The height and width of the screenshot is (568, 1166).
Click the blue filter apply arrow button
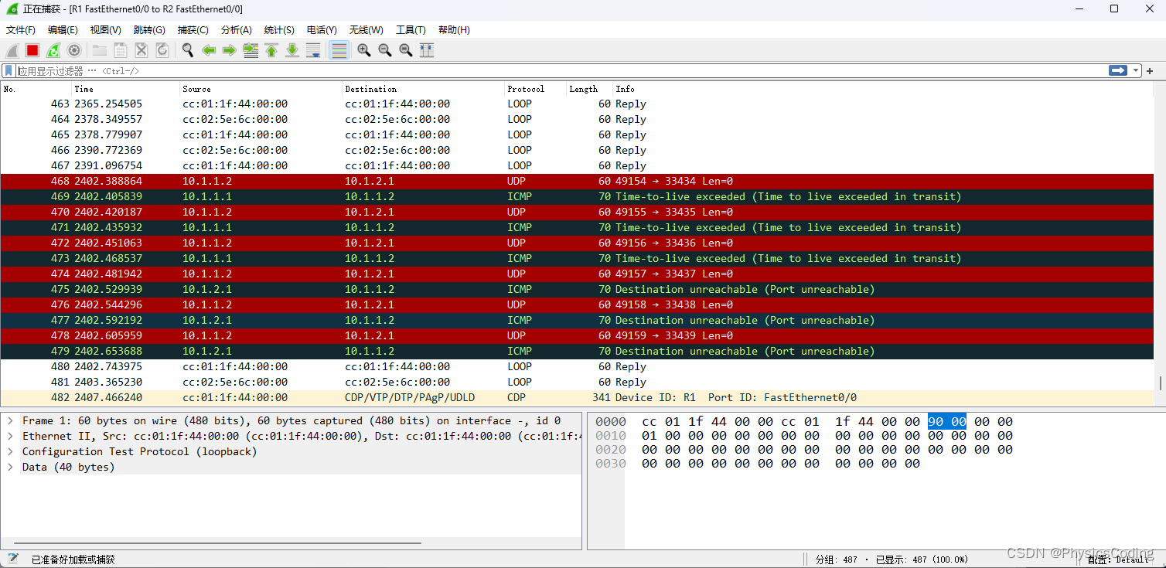[x=1117, y=70]
